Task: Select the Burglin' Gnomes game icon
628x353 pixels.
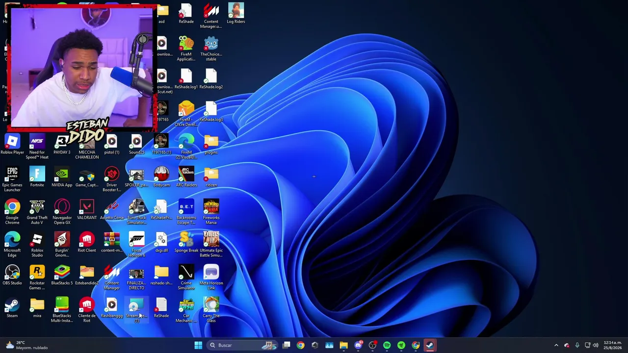Action: click(x=62, y=245)
